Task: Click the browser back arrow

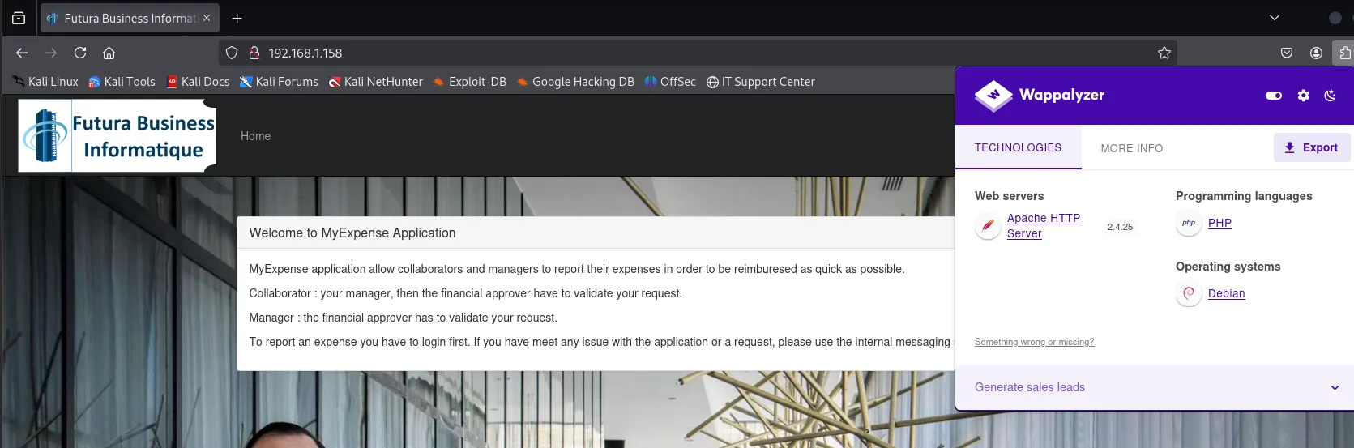Action: [x=22, y=53]
